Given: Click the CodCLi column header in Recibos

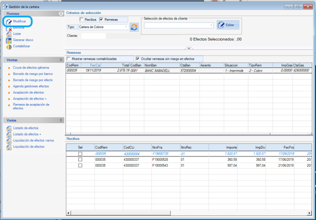Looking at the screenshot, I should point(137,147).
